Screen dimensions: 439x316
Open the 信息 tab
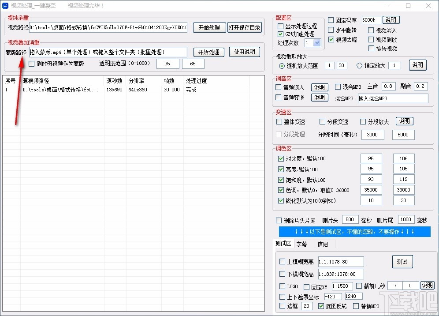(323, 244)
